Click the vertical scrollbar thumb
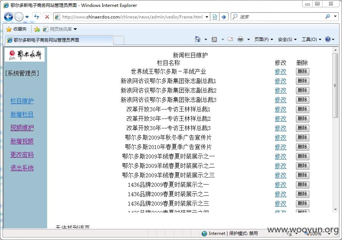This screenshot has width=342, height=240. [335, 86]
